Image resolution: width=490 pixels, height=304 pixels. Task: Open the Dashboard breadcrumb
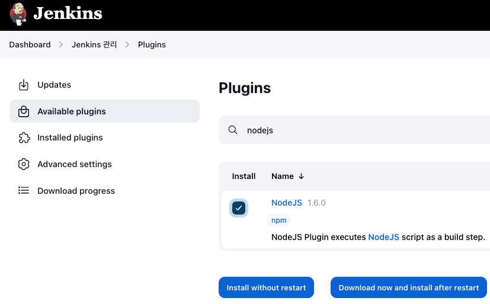30,44
